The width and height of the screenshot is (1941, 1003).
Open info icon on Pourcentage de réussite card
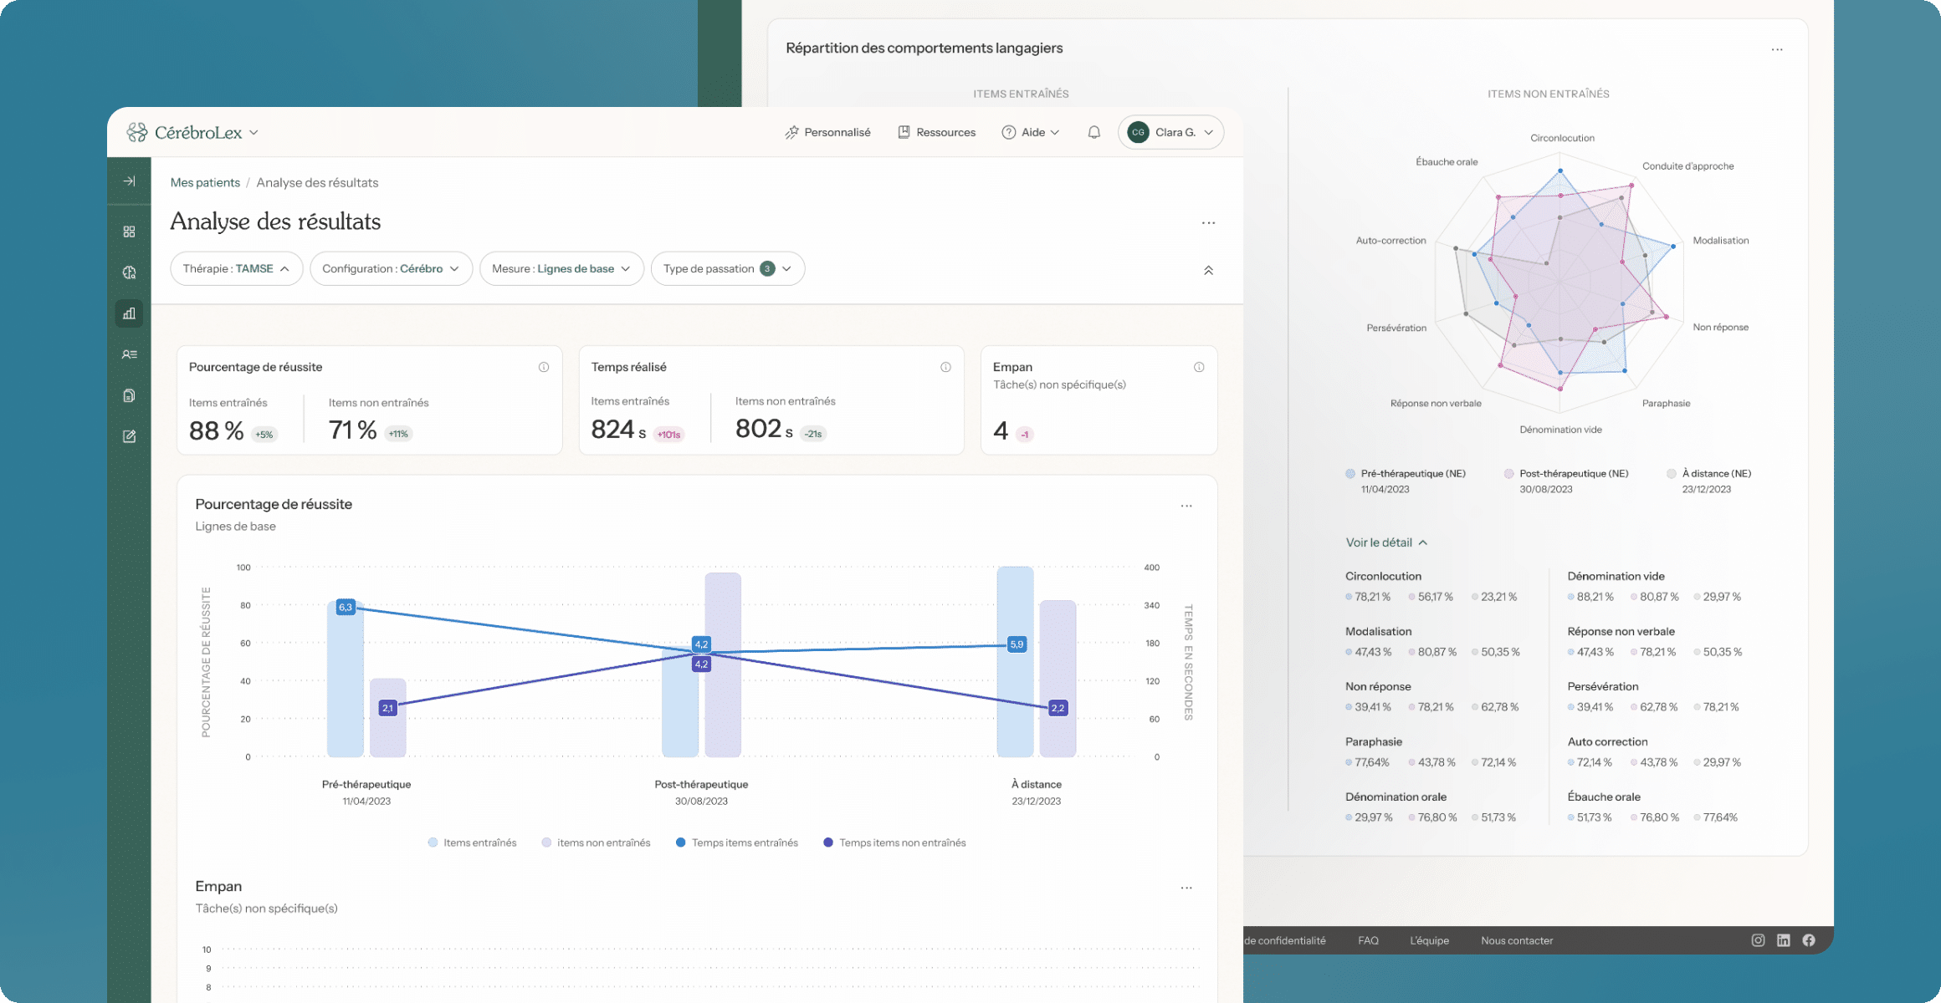click(x=544, y=367)
